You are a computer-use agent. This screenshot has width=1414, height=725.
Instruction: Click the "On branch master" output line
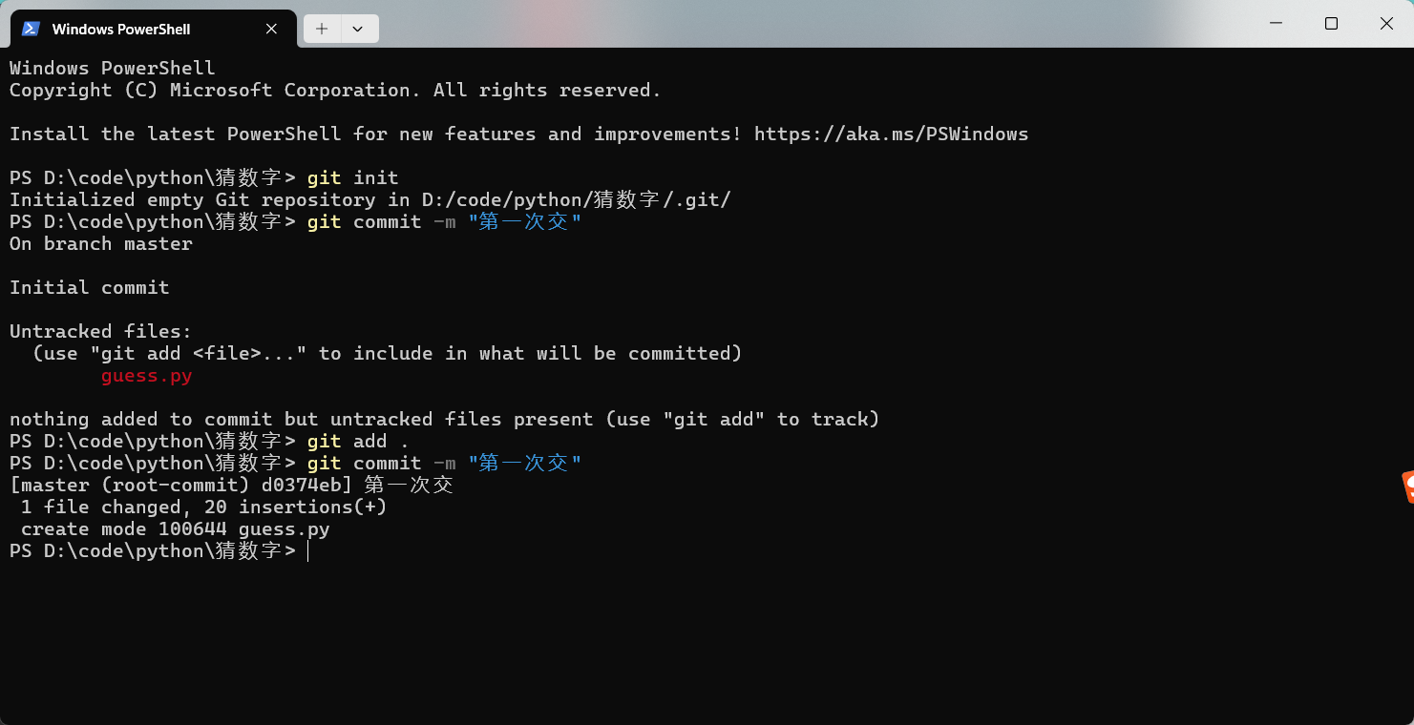(x=101, y=244)
